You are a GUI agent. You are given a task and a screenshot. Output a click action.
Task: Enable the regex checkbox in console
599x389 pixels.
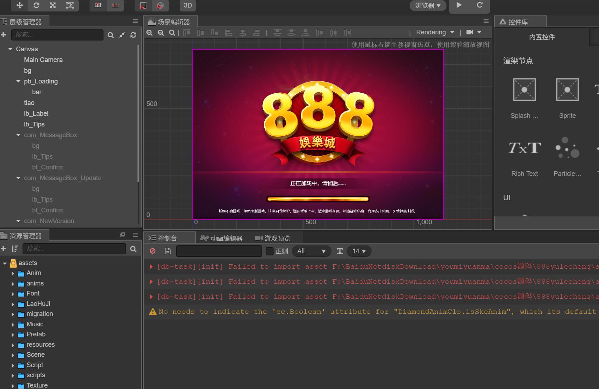coord(270,251)
